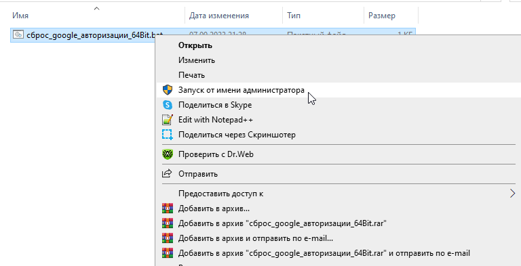Image resolution: width=521 pixels, height=266 pixels.
Task: Click the Отправить share arrow icon
Action: click(x=167, y=173)
